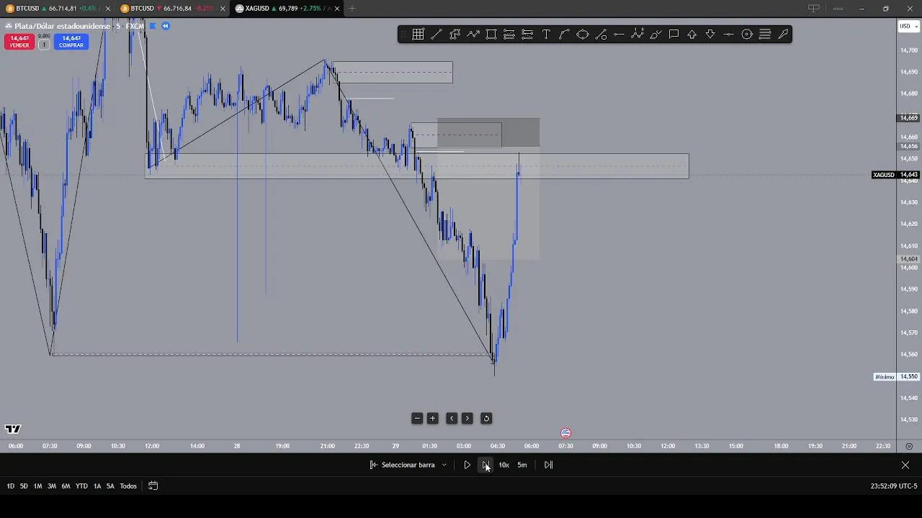922x518 pixels.
Task: Open the go-to-date calendar
Action: [153, 486]
